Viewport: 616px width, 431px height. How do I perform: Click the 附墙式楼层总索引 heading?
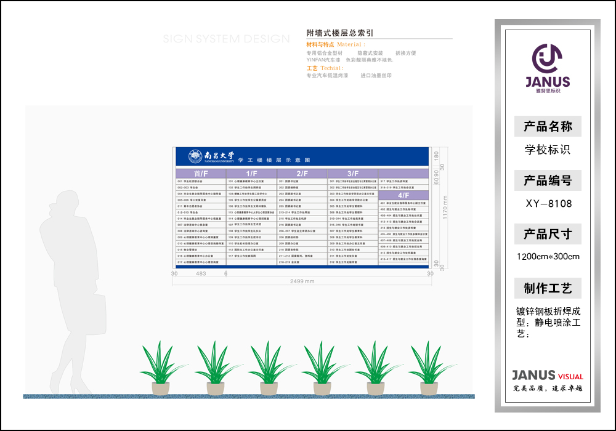click(340, 33)
